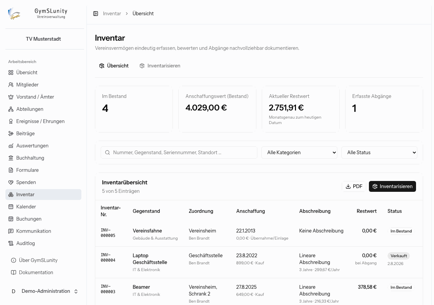This screenshot has height=305, width=434.
Task: Click the Aktueller Restwert card
Action: tap(301, 109)
